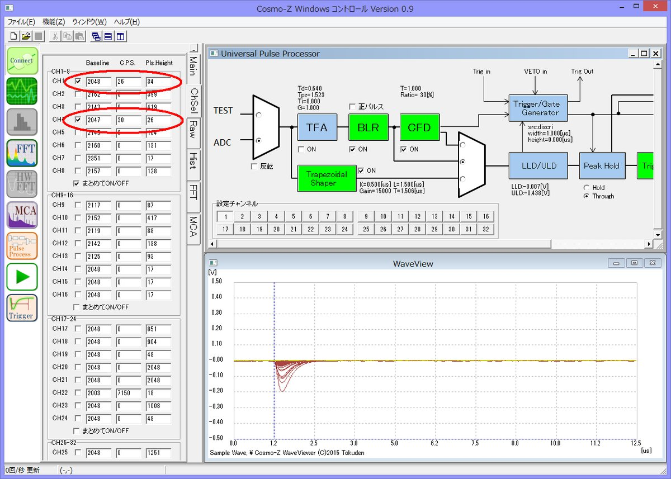Open the ファイル(F) menu

[x=21, y=22]
